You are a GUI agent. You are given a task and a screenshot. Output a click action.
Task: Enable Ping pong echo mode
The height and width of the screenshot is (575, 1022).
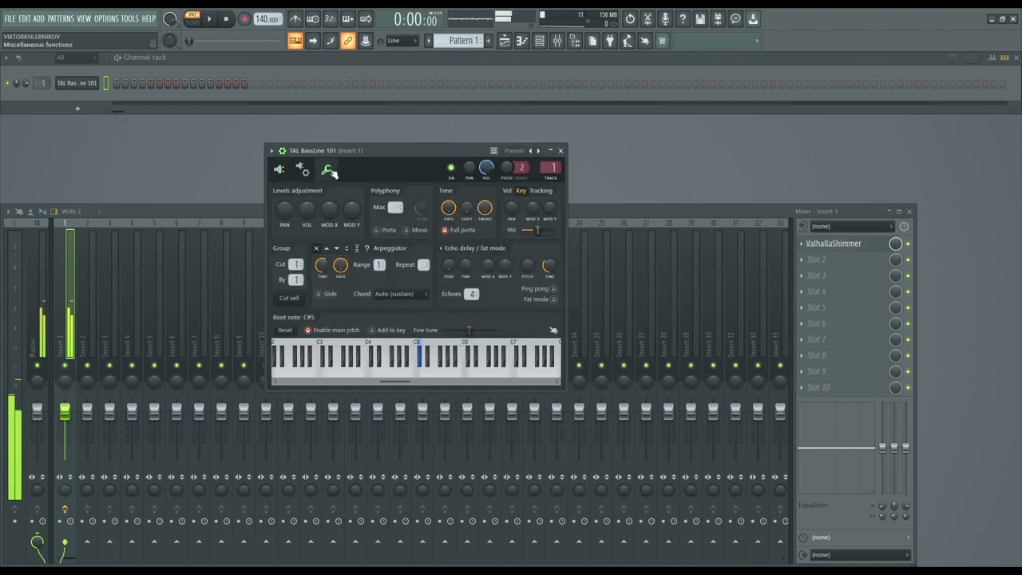point(553,289)
